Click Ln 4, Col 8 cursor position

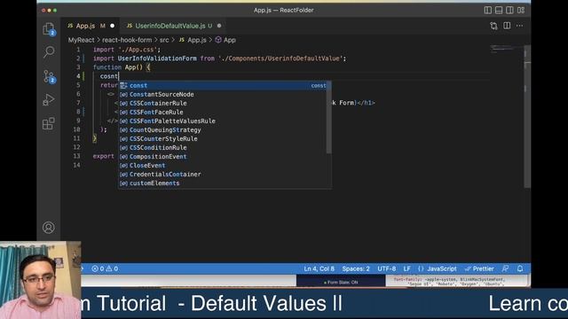pos(319,268)
